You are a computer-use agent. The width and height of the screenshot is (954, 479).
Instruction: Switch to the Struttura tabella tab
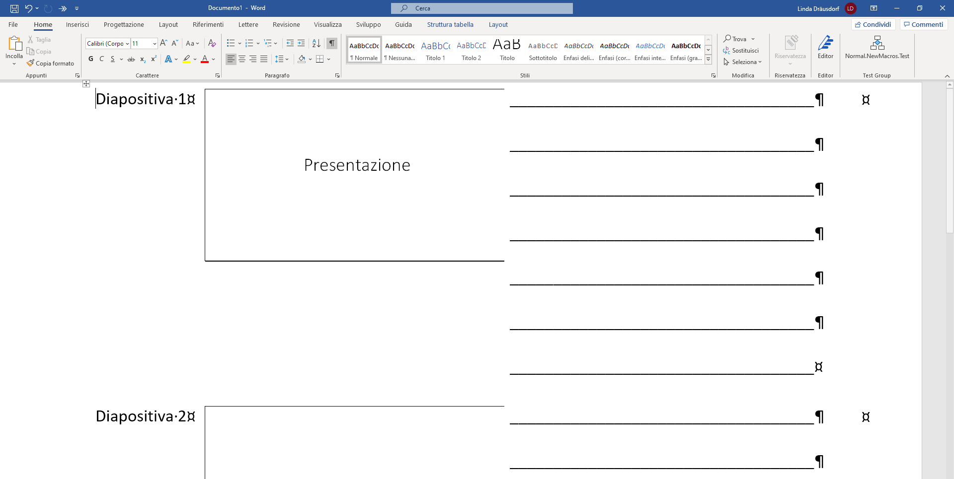(x=450, y=25)
